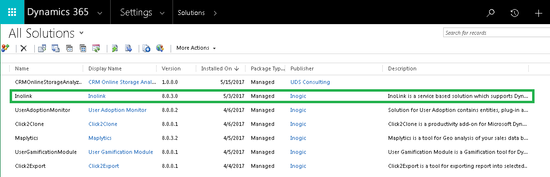Open recently viewed items clock icon
The height and width of the screenshot is (177, 550).
(514, 13)
